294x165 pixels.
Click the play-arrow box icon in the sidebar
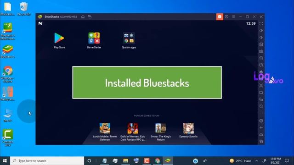click(x=261, y=44)
